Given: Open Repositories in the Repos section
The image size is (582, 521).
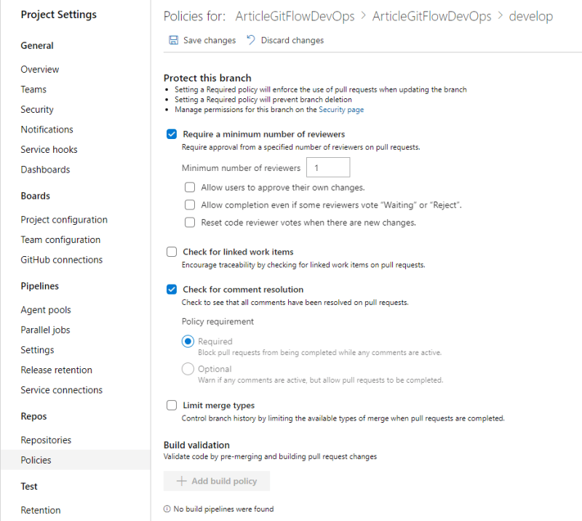Looking at the screenshot, I should point(46,440).
